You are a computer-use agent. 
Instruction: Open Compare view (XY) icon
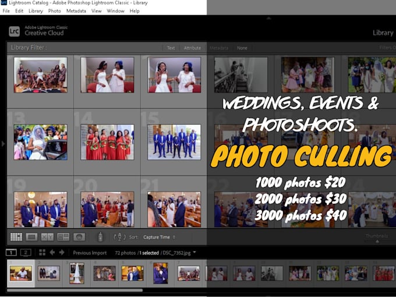[47, 237]
